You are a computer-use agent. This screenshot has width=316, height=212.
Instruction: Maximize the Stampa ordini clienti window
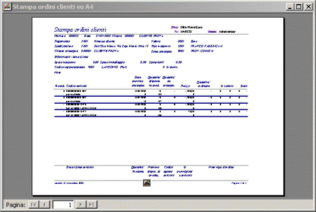tap(299, 7)
